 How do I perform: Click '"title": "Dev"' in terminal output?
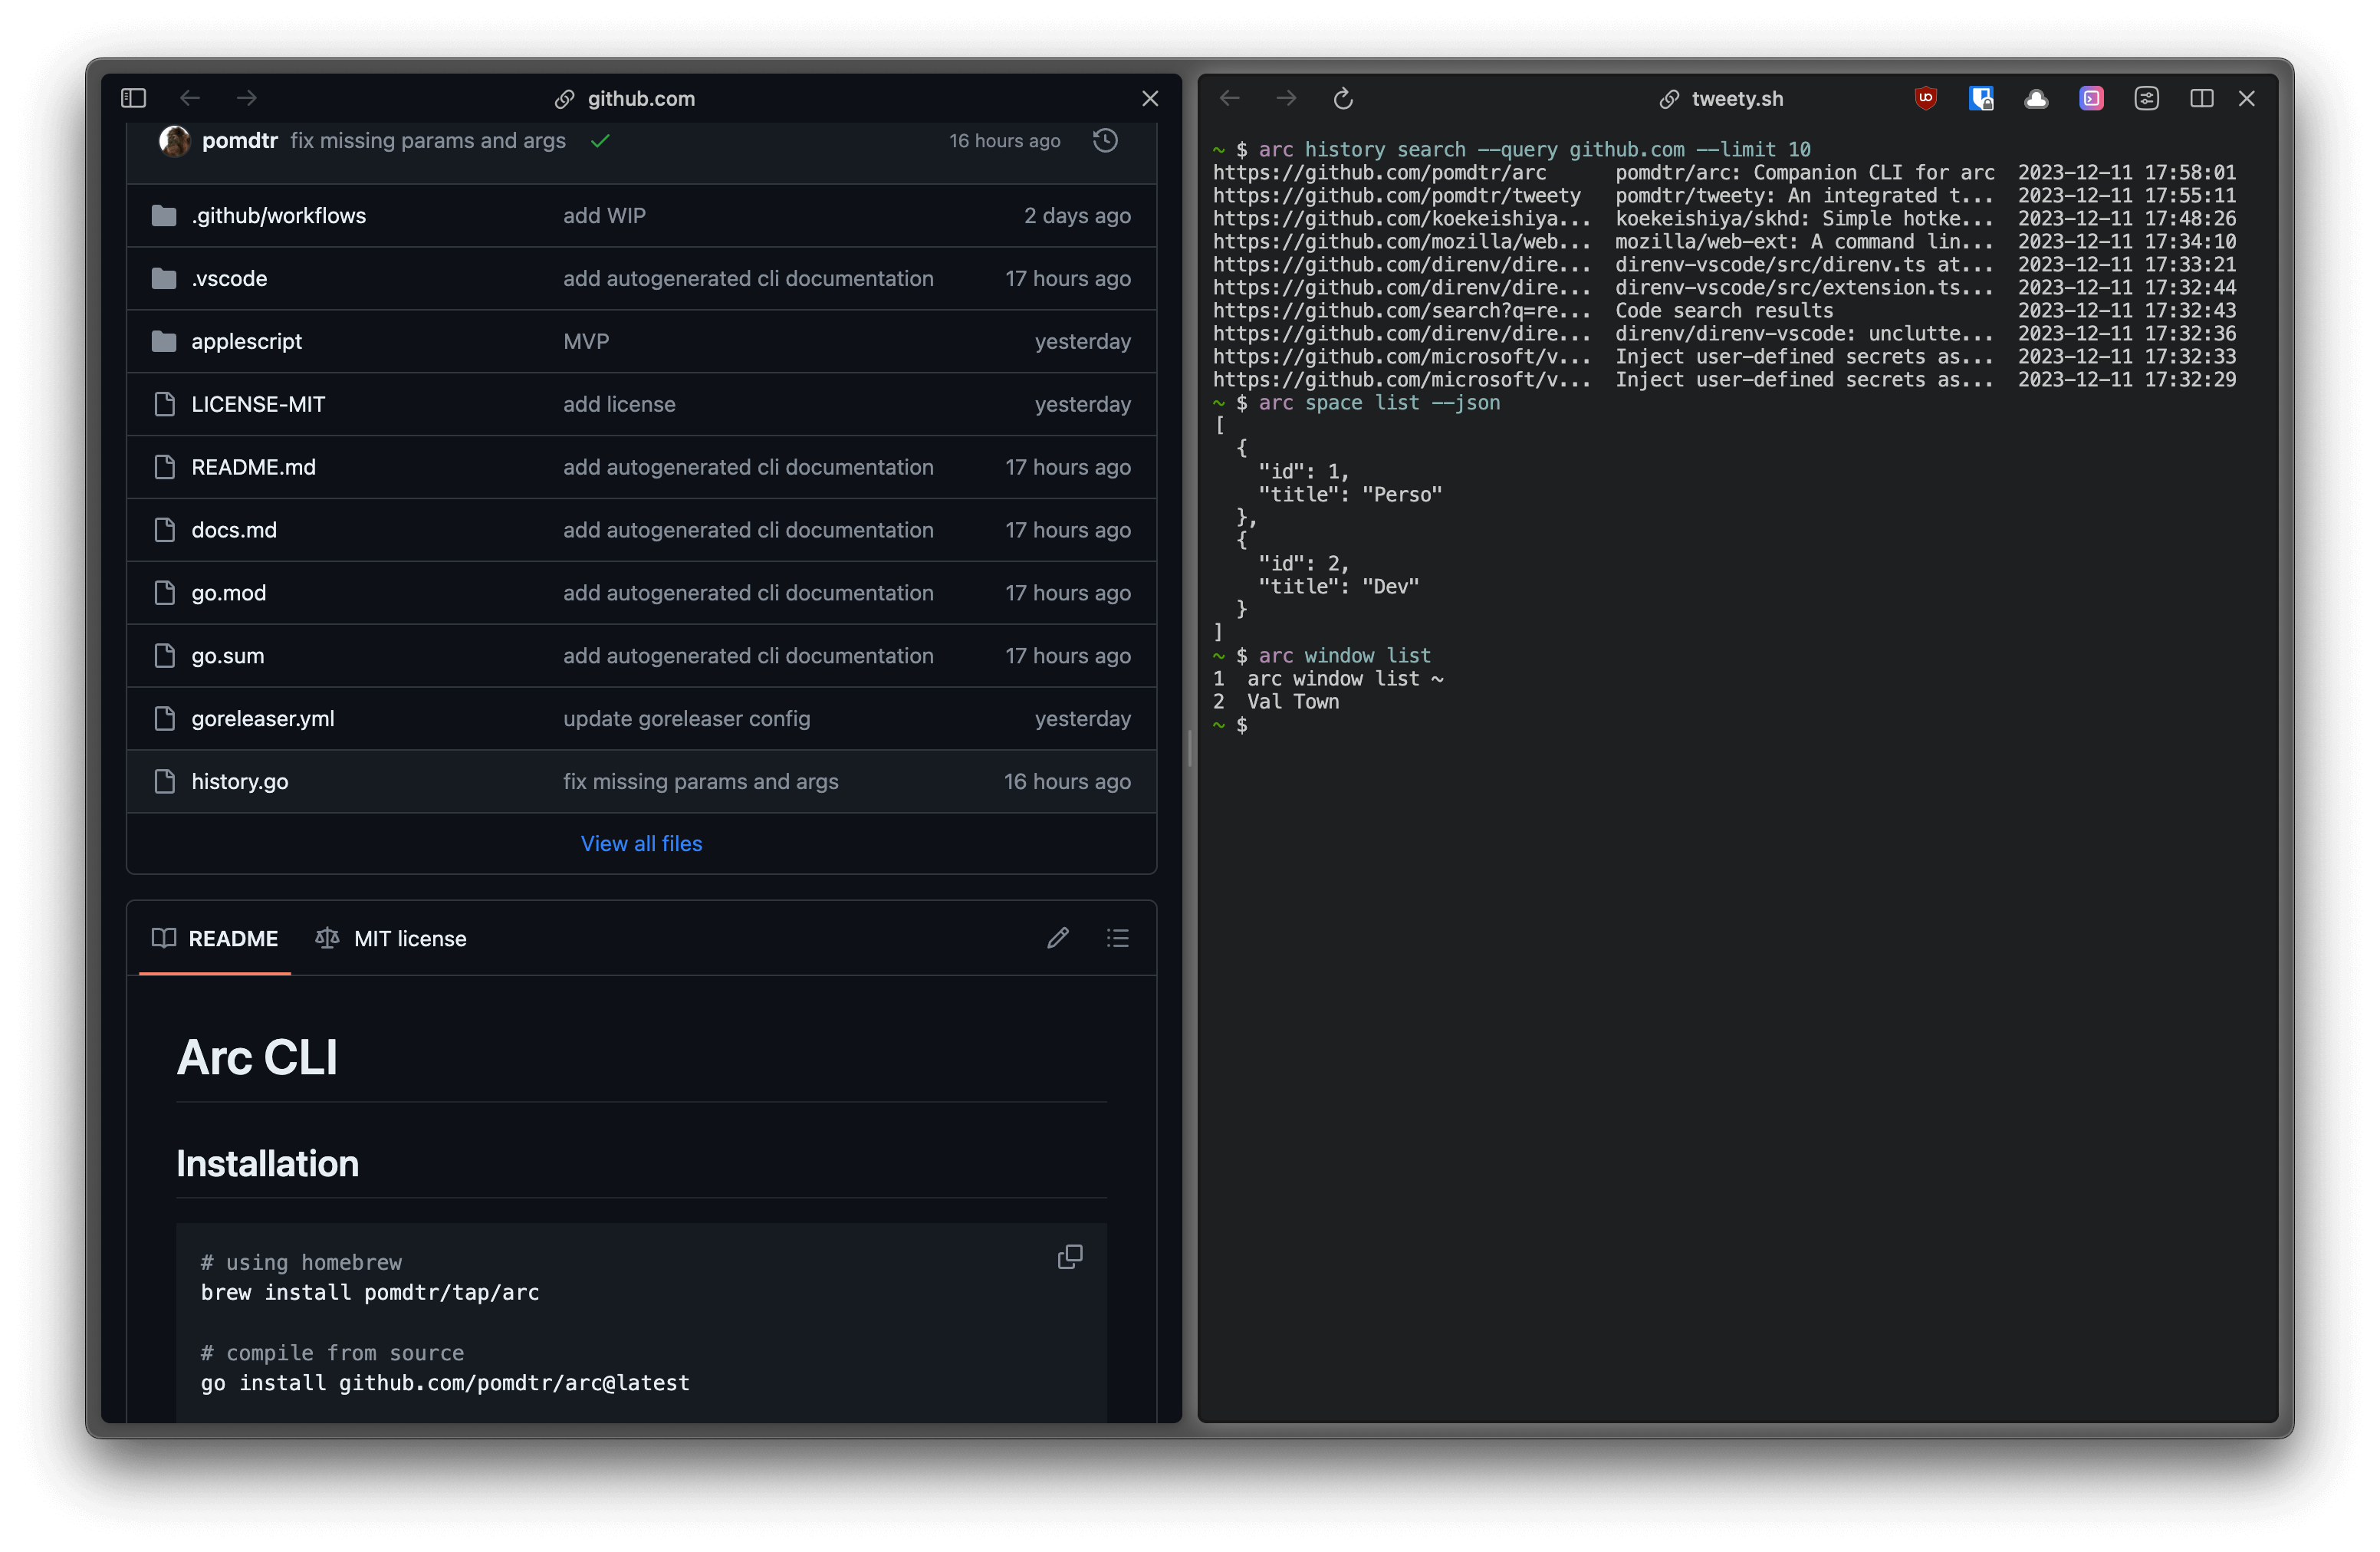[x=1338, y=586]
